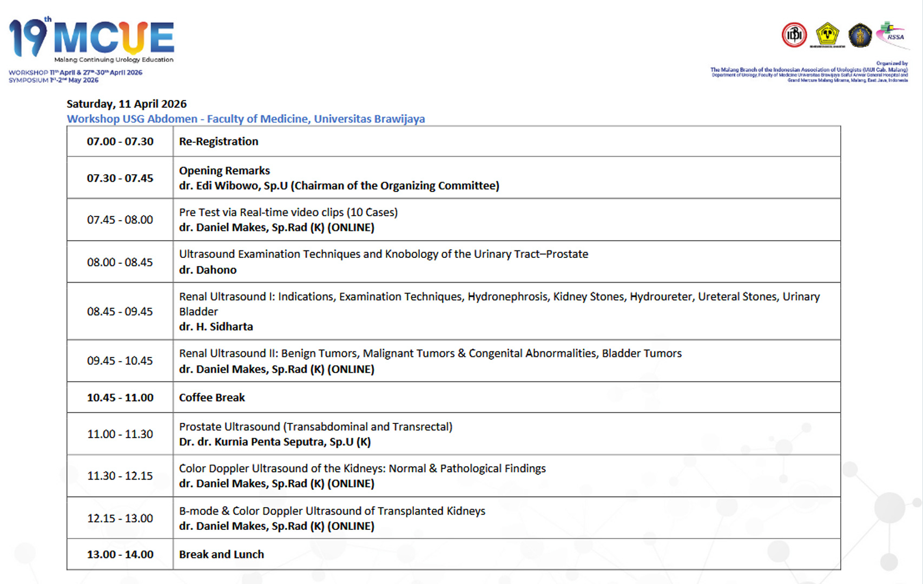
Task: Click dr. Daniel Makes under the Pre Test session
Action: [276, 227]
